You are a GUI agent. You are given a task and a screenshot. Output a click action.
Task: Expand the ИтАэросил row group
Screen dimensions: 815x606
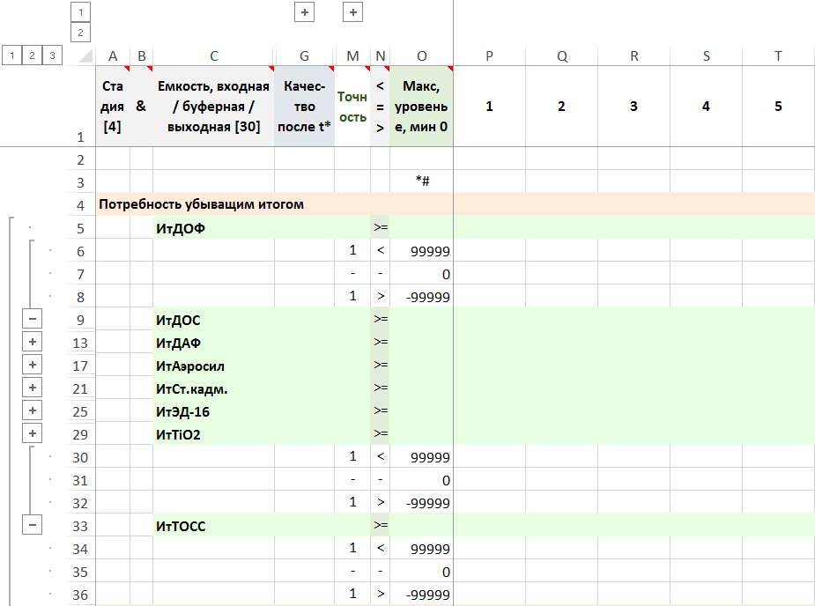(x=32, y=365)
